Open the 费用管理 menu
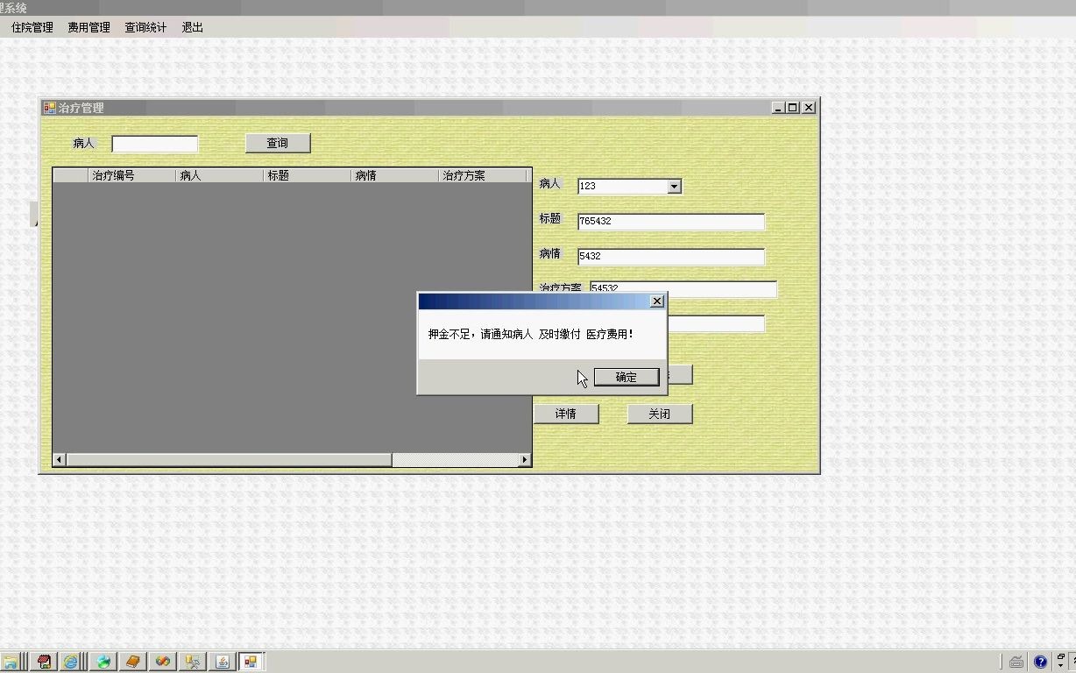Image resolution: width=1076 pixels, height=673 pixels. click(88, 27)
